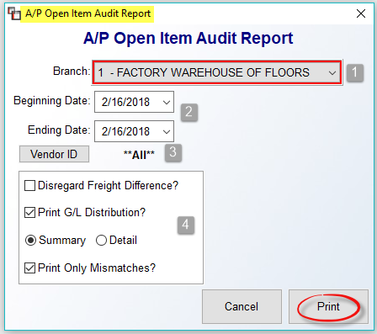Image resolution: width=377 pixels, height=334 pixels.
Task: Expand the Ending Date picker arrow
Action: click(x=167, y=131)
